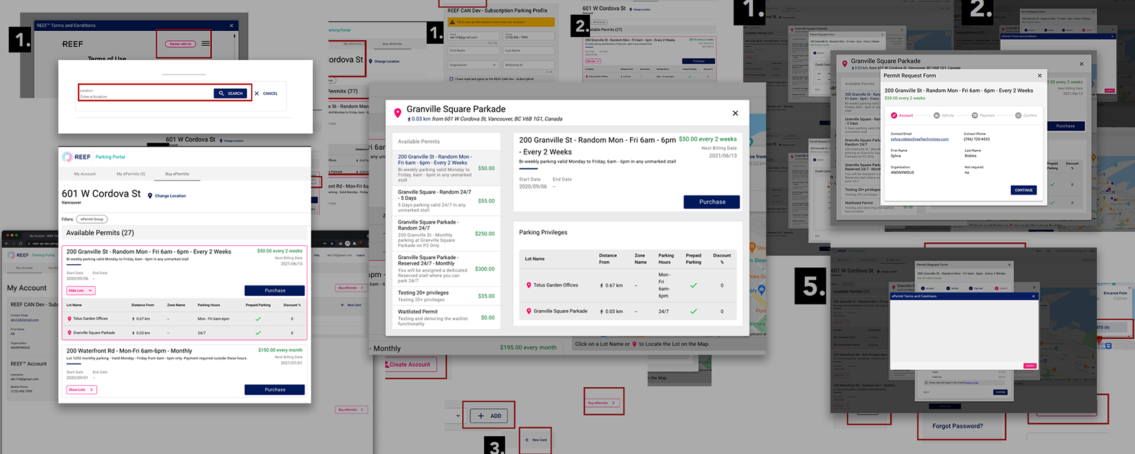The width and height of the screenshot is (1135, 454).
Task: Focus the Reference Id field
Action: pos(529,65)
